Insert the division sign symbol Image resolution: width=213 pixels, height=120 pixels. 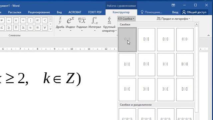[23, 20]
